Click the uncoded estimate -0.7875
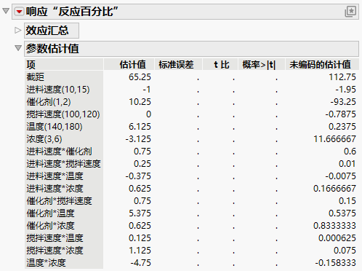The image size is (362, 271). pyautogui.click(x=341, y=114)
